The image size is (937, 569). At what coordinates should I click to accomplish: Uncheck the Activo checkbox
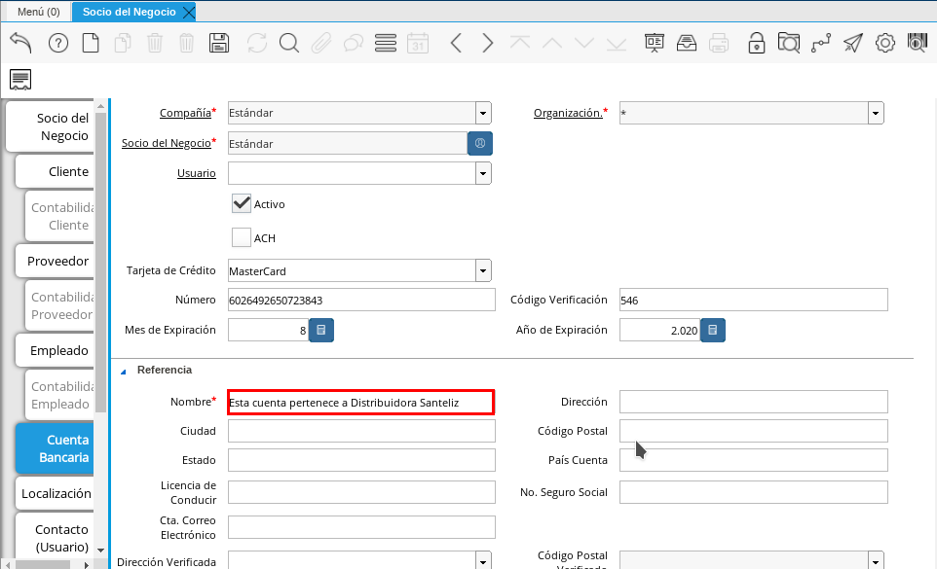pyautogui.click(x=242, y=203)
